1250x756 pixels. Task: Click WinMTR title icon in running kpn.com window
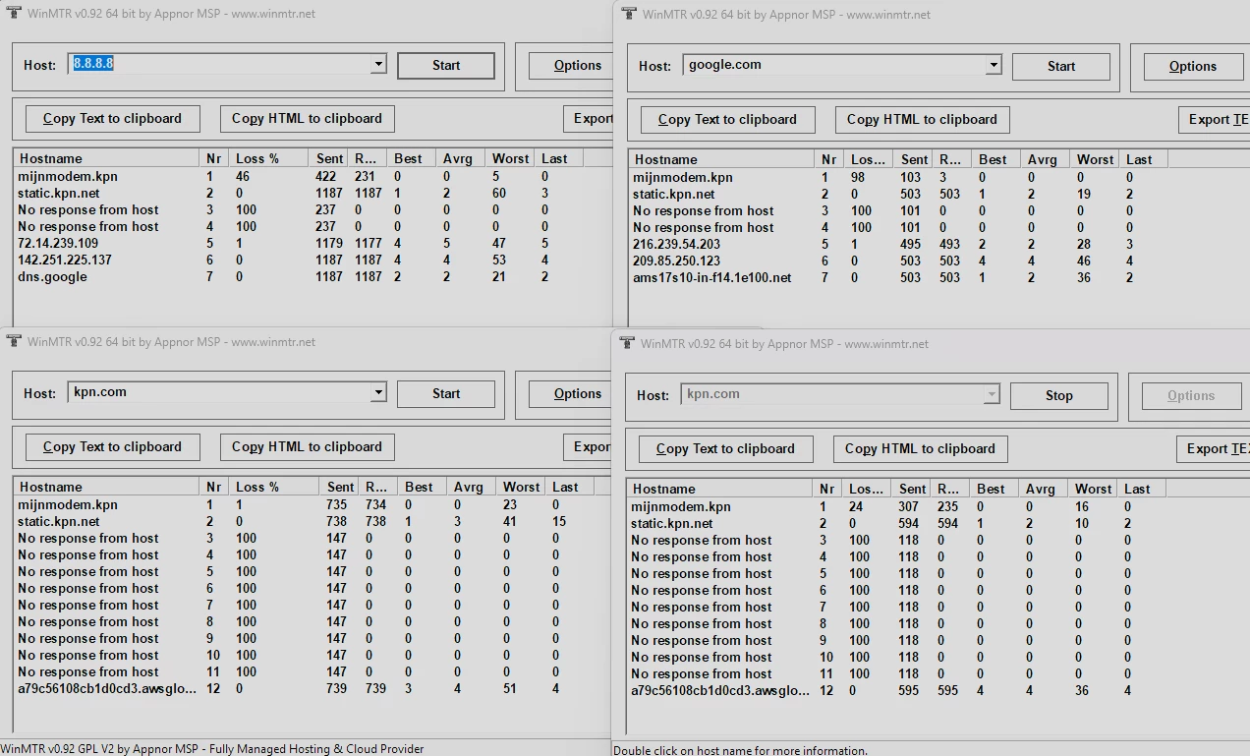click(628, 343)
